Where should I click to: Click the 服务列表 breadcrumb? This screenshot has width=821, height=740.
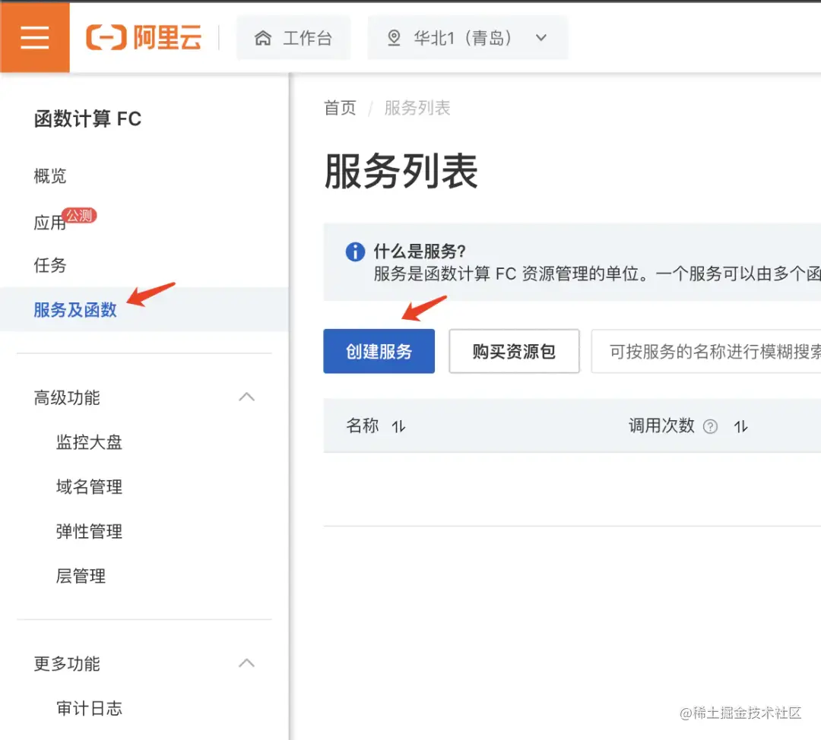click(x=417, y=108)
